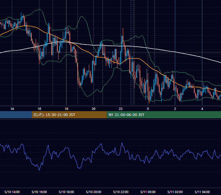Click the 4 hour label on chart axis
Viewport: 221px width, 195px height.
pos(202,109)
